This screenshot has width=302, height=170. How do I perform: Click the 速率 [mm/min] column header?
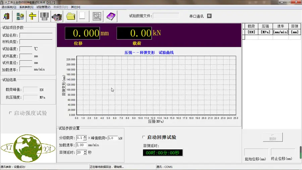pos(281,29)
